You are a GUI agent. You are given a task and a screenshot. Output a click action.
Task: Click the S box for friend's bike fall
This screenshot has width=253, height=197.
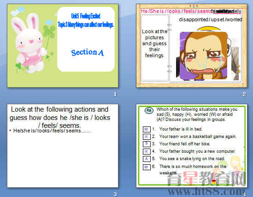pos(147,144)
